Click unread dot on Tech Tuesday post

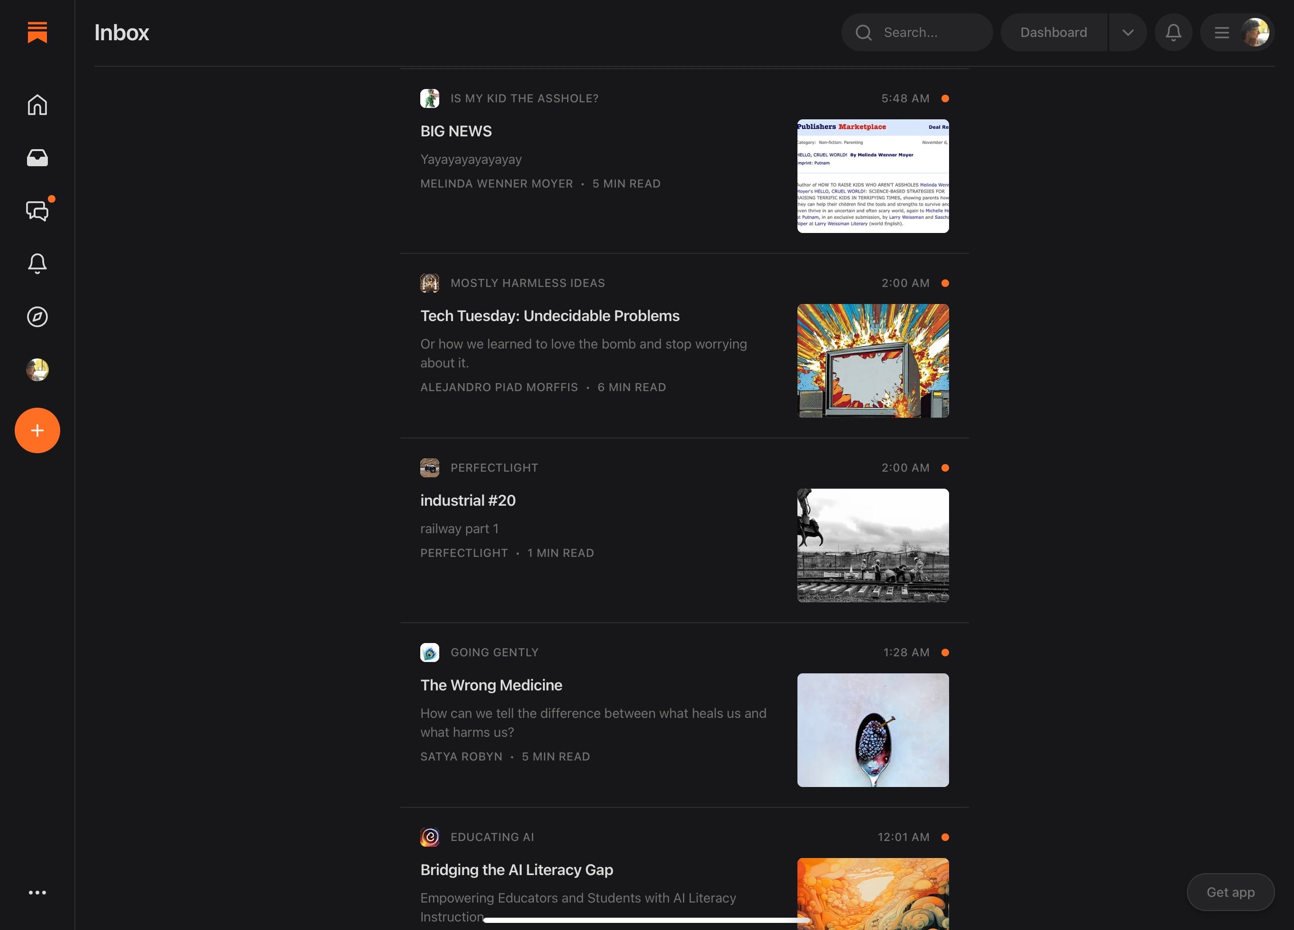click(945, 283)
